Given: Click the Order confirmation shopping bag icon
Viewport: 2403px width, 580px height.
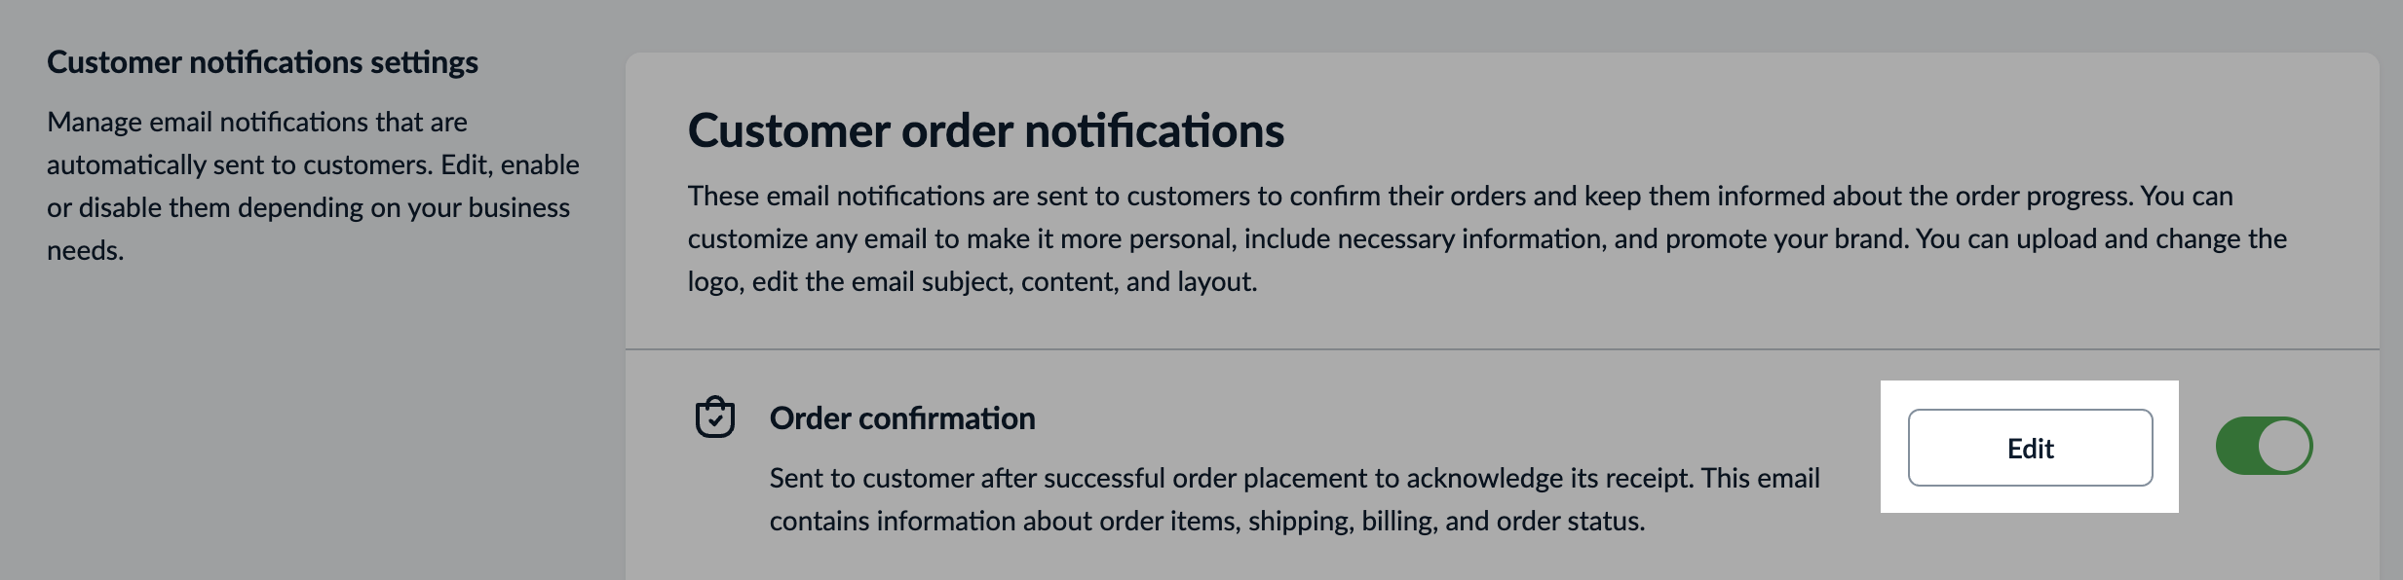Looking at the screenshot, I should pyautogui.click(x=714, y=417).
